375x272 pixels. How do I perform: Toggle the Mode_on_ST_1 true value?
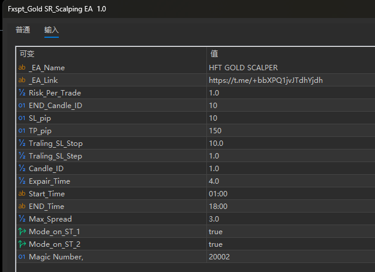click(215, 232)
